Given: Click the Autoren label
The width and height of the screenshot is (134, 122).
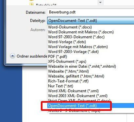Looking at the screenshot, I should point(38,30).
